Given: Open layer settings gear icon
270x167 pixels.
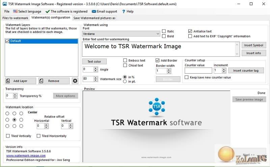Looking at the screenshot, I should pos(75,81).
